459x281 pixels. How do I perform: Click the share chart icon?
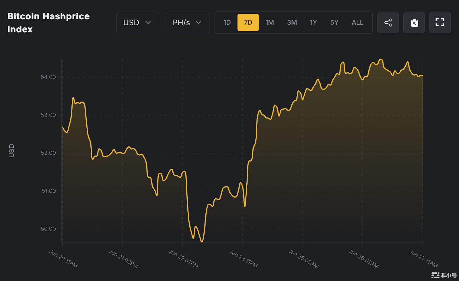[x=388, y=22]
